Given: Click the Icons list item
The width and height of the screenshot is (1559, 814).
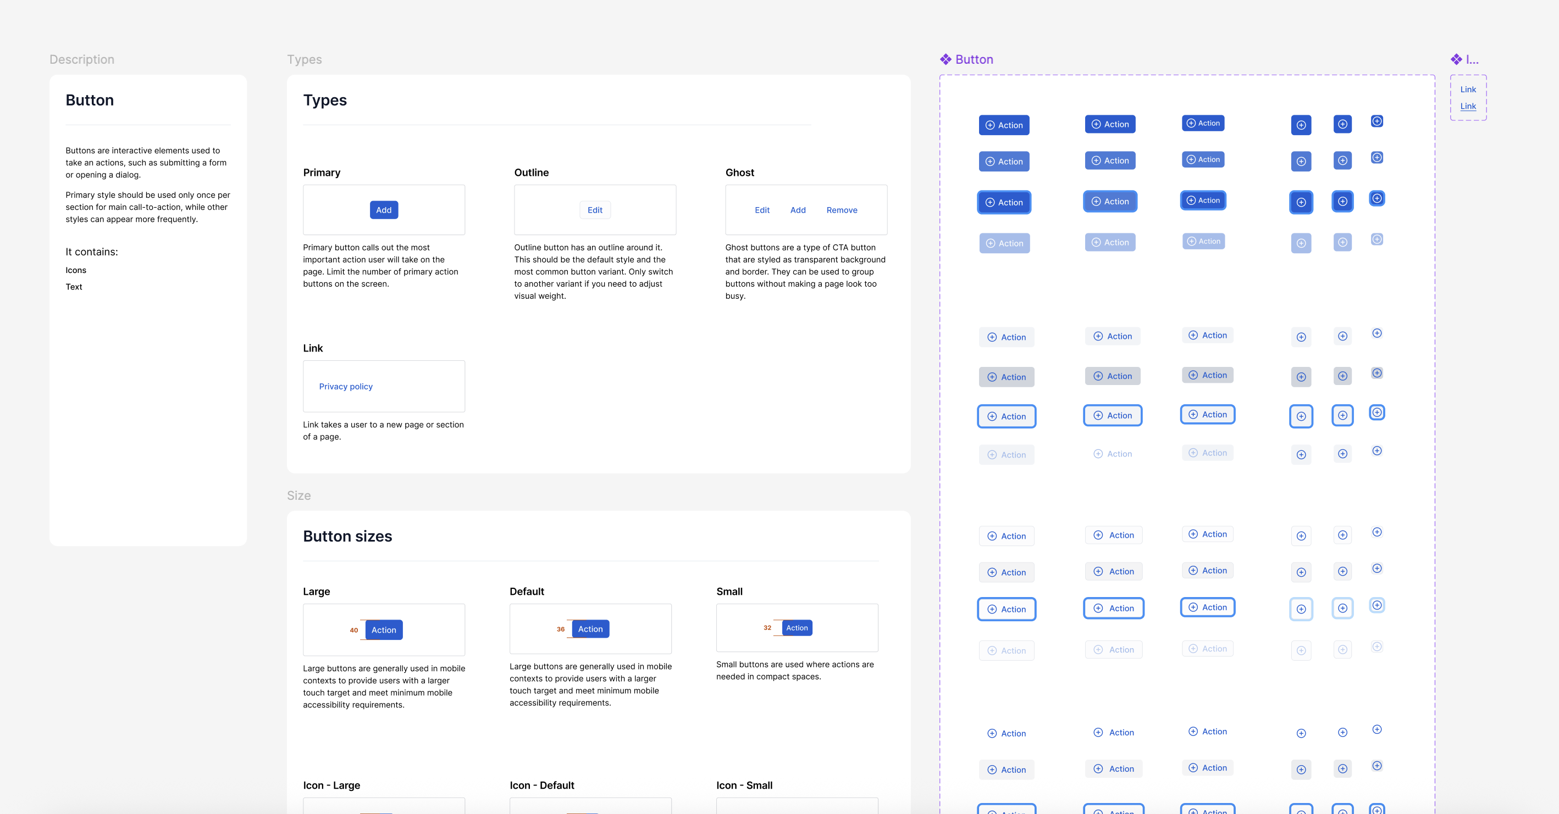Looking at the screenshot, I should coord(76,270).
